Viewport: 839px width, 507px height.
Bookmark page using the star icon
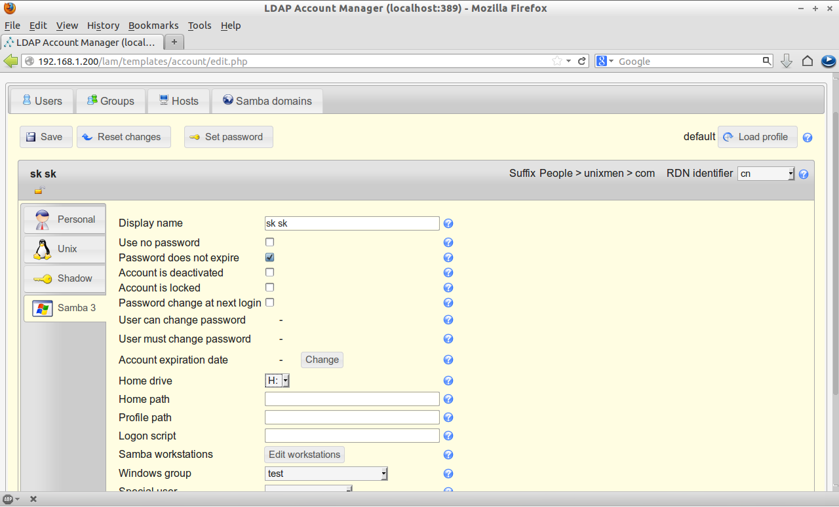point(556,61)
